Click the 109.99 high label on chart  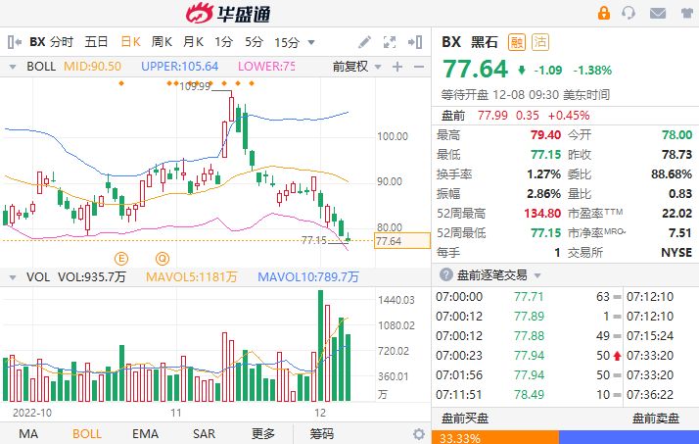(x=195, y=86)
